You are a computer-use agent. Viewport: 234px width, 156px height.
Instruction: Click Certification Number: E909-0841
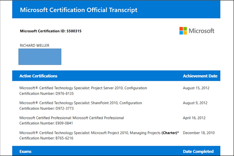(x=46, y=123)
